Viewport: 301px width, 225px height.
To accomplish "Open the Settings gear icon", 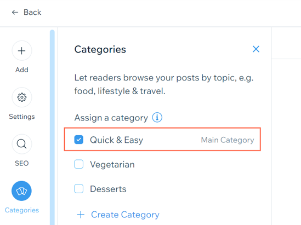I will [22, 97].
